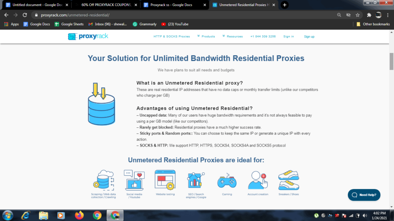Viewport: 394px width, 221px height.
Task: Go back to the previous page
Action: [x=6, y=15]
